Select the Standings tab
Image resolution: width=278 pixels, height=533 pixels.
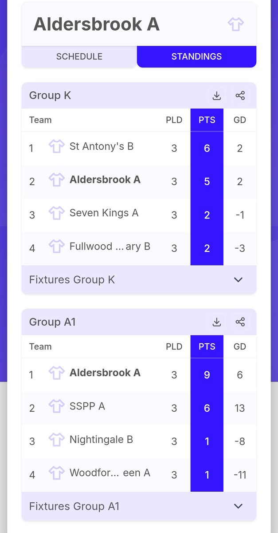click(196, 56)
